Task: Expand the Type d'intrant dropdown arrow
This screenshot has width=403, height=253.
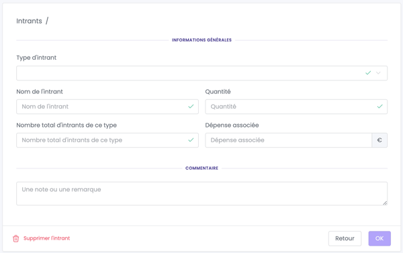Action: pyautogui.click(x=378, y=73)
